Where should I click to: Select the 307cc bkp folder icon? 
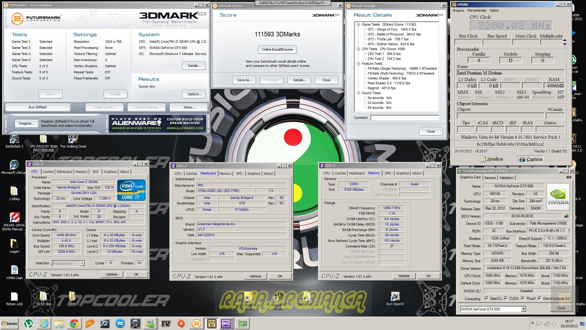pos(44,299)
